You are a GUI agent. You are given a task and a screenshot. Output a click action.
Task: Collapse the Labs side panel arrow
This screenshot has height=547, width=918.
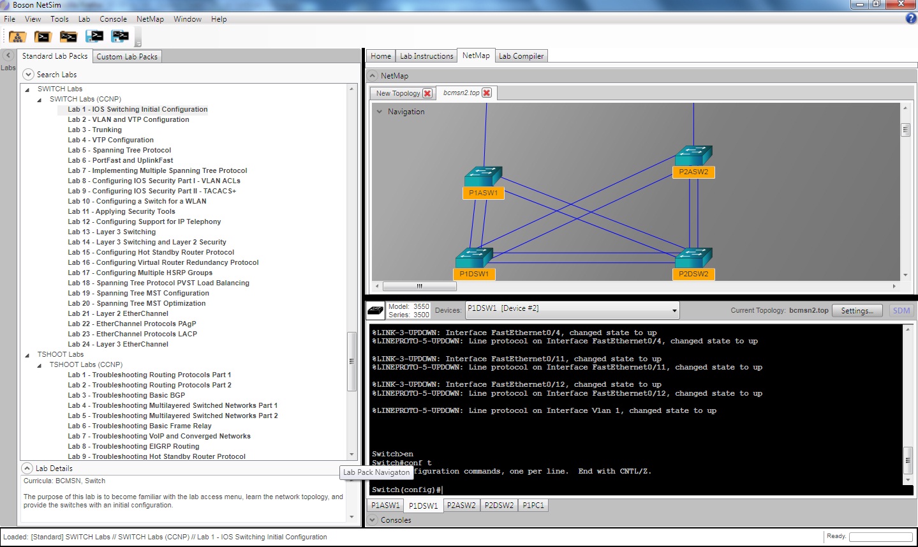point(8,56)
